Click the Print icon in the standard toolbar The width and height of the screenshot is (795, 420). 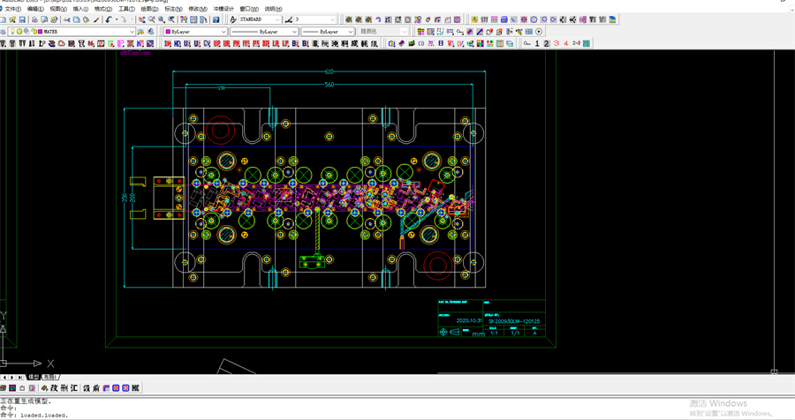[35, 19]
